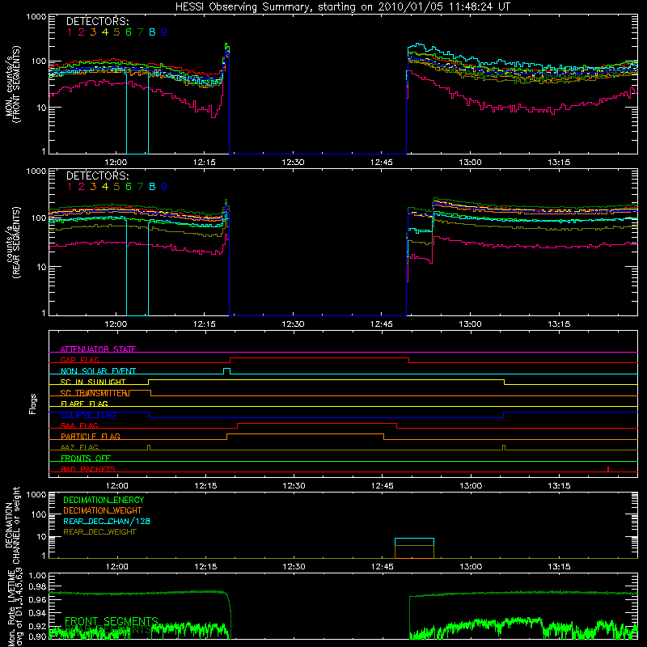The width and height of the screenshot is (647, 647).
Task: Click the "HESSI Observing Summary" plot title
Action: (x=342, y=7)
